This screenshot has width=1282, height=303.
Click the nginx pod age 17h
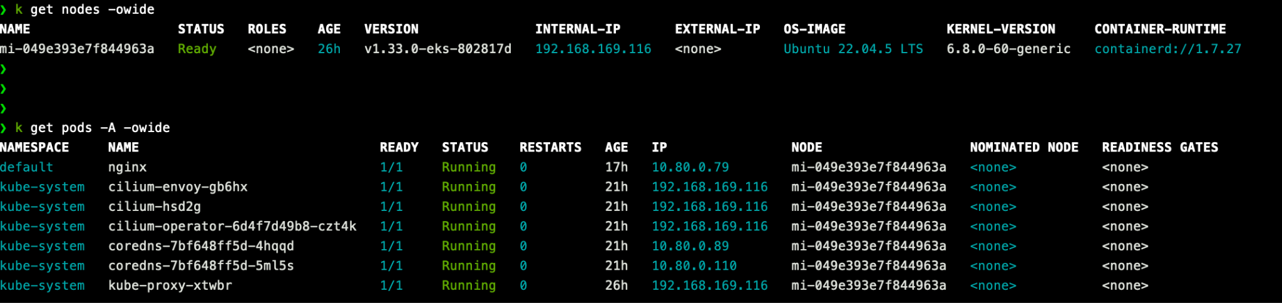point(617,167)
